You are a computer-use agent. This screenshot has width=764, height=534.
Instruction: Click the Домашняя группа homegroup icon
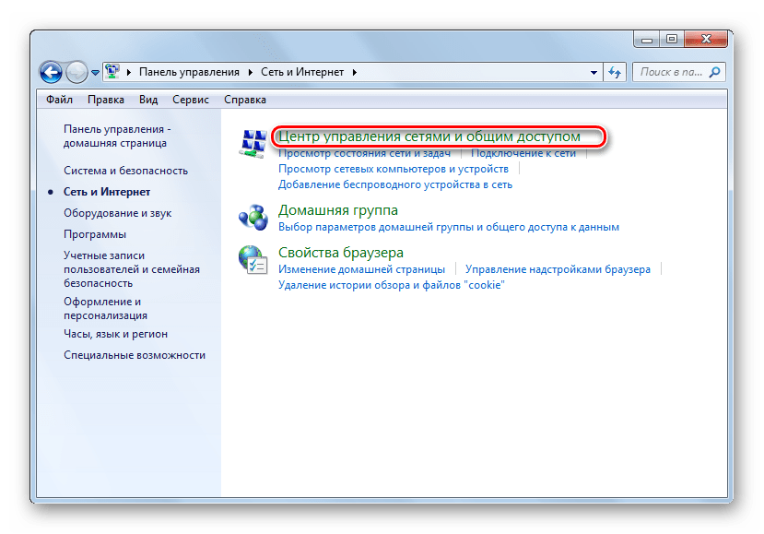(252, 217)
